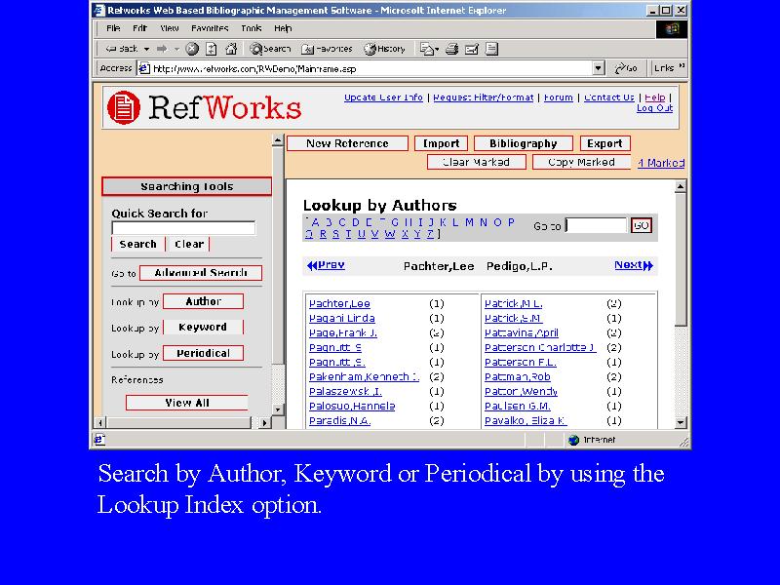
Task: Open the Favorites toolbar button
Action: coord(327,49)
